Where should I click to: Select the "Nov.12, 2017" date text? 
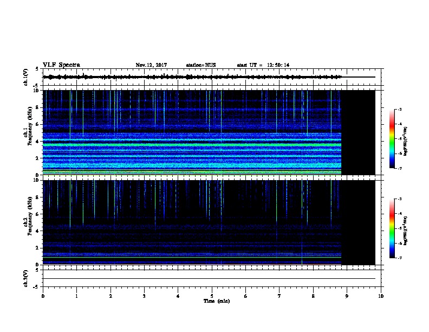[x=151, y=65]
